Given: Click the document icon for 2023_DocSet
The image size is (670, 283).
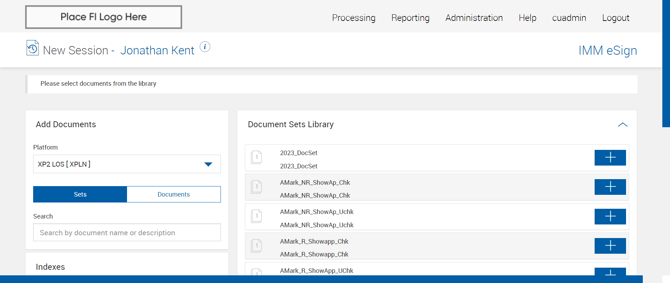Looking at the screenshot, I should coord(256,158).
